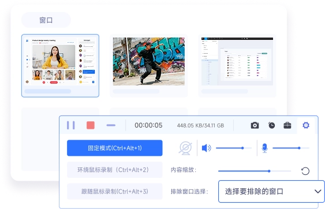Image resolution: width=325 pixels, height=209 pixels.
Task: Open the toolbox briefcase icon
Action: click(287, 125)
